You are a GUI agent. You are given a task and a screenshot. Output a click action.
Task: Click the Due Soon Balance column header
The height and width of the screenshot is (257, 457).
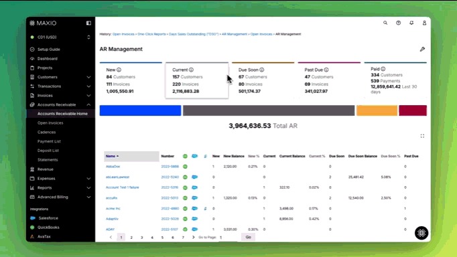tap(363, 157)
